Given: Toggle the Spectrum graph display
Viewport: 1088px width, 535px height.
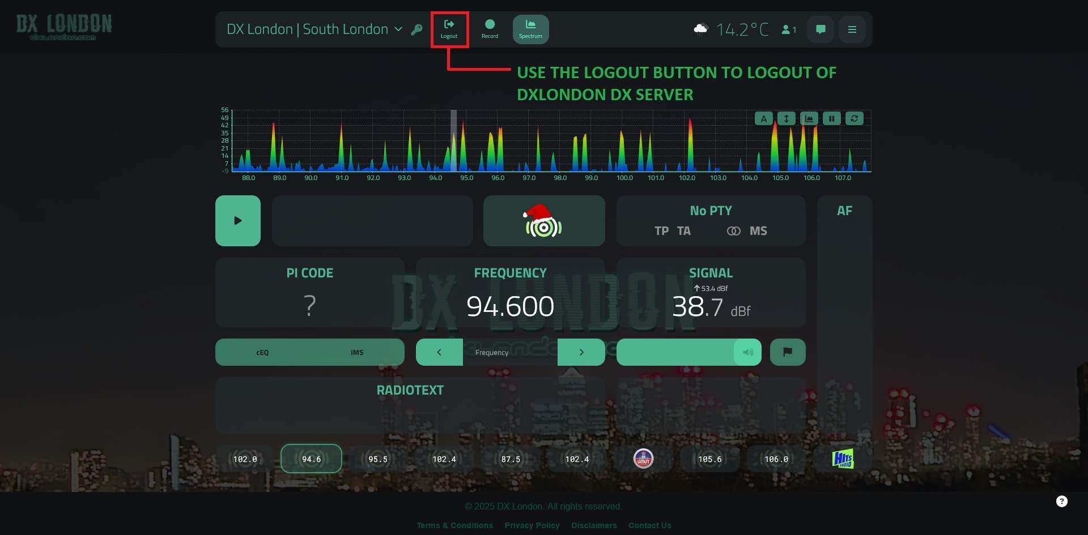Looking at the screenshot, I should click(x=530, y=29).
